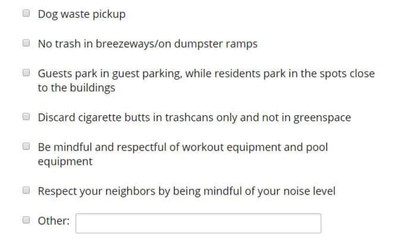This screenshot has width=410, height=240.
Task: Click the Dog waste pickup label
Action: 82,14
